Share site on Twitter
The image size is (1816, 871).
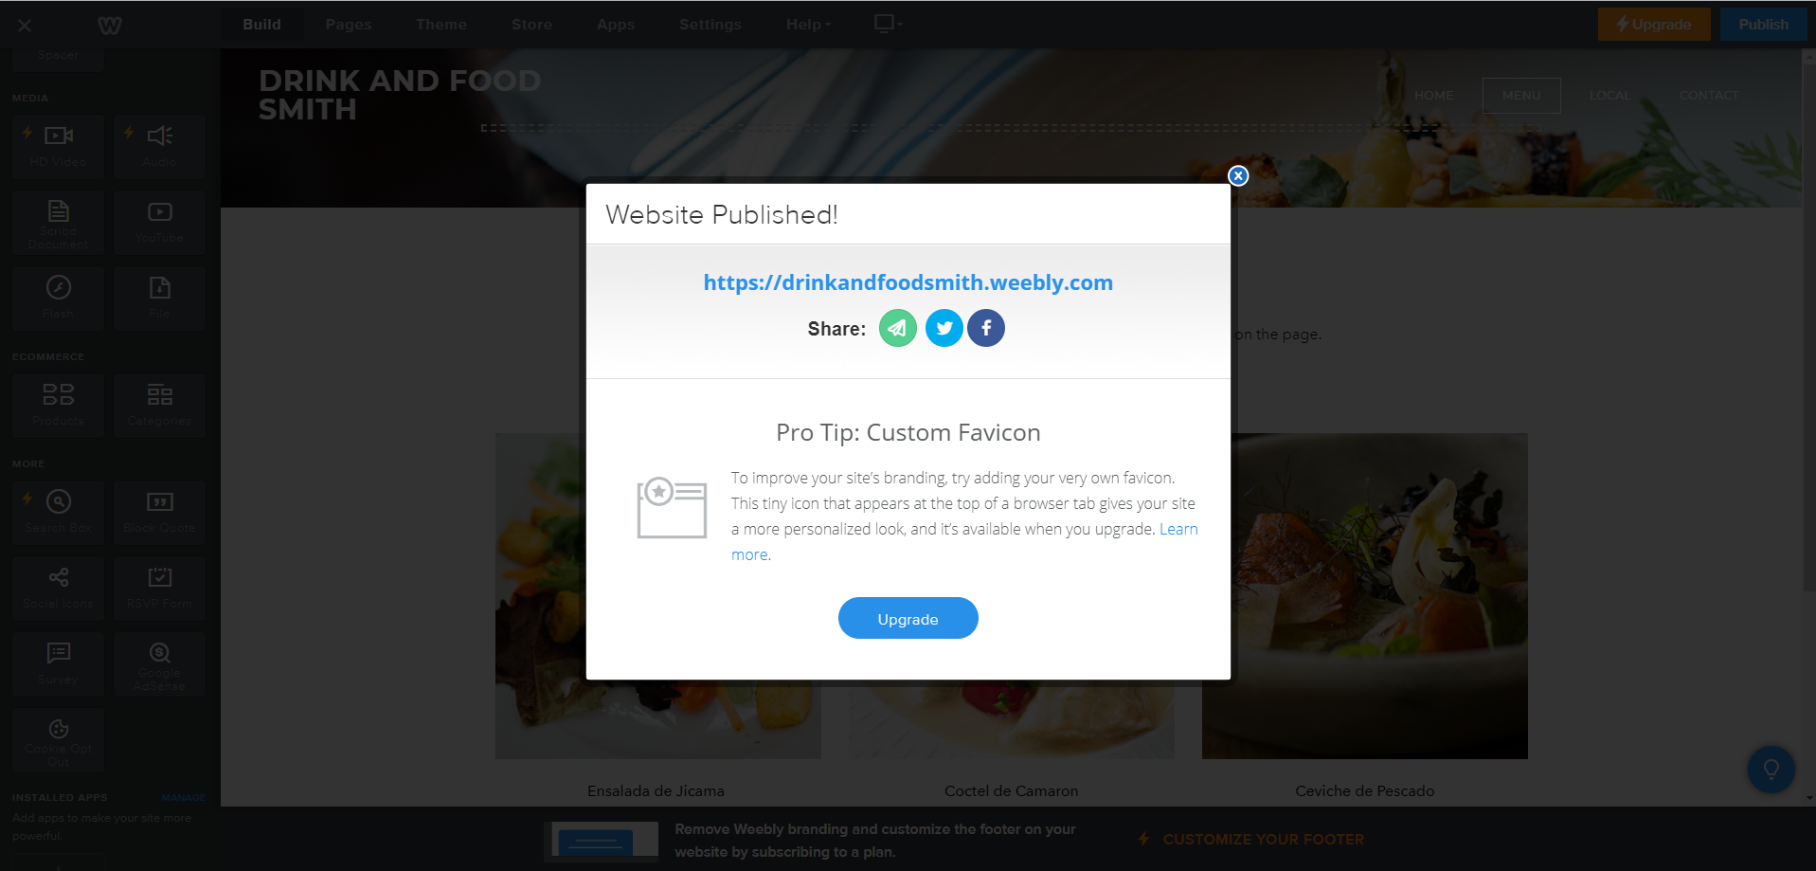point(944,328)
